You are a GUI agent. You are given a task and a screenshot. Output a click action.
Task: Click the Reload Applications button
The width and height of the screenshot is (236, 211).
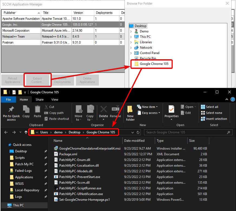coord(12,80)
